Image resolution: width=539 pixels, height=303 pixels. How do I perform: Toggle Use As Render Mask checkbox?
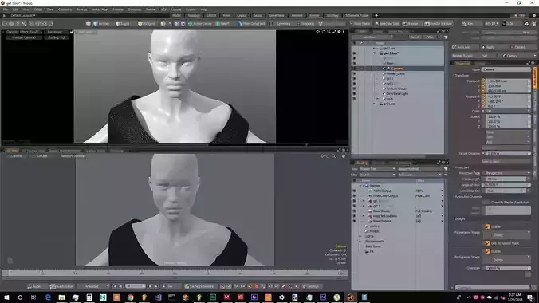487,243
